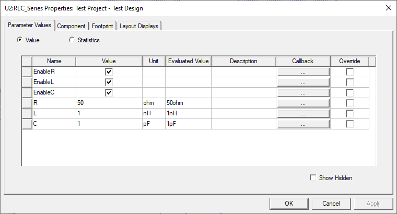Image resolution: width=397 pixels, height=214 pixels.
Task: Select the Value radio button
Action: 20,40
